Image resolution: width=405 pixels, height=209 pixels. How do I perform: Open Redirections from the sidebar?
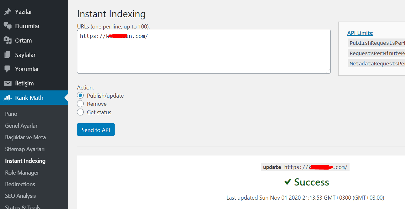coord(20,184)
